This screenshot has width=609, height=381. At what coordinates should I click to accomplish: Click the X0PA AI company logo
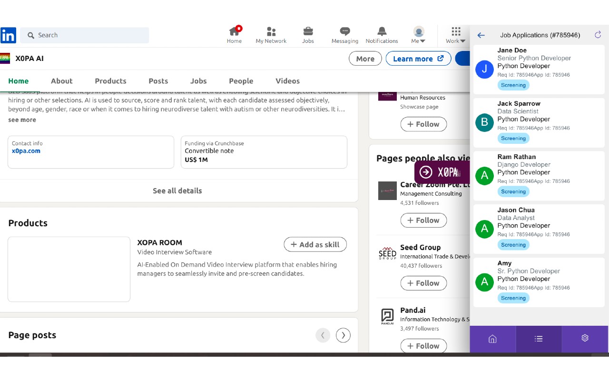[x=5, y=59]
